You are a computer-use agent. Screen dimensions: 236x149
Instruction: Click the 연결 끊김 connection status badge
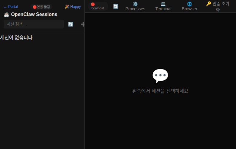[41, 7]
